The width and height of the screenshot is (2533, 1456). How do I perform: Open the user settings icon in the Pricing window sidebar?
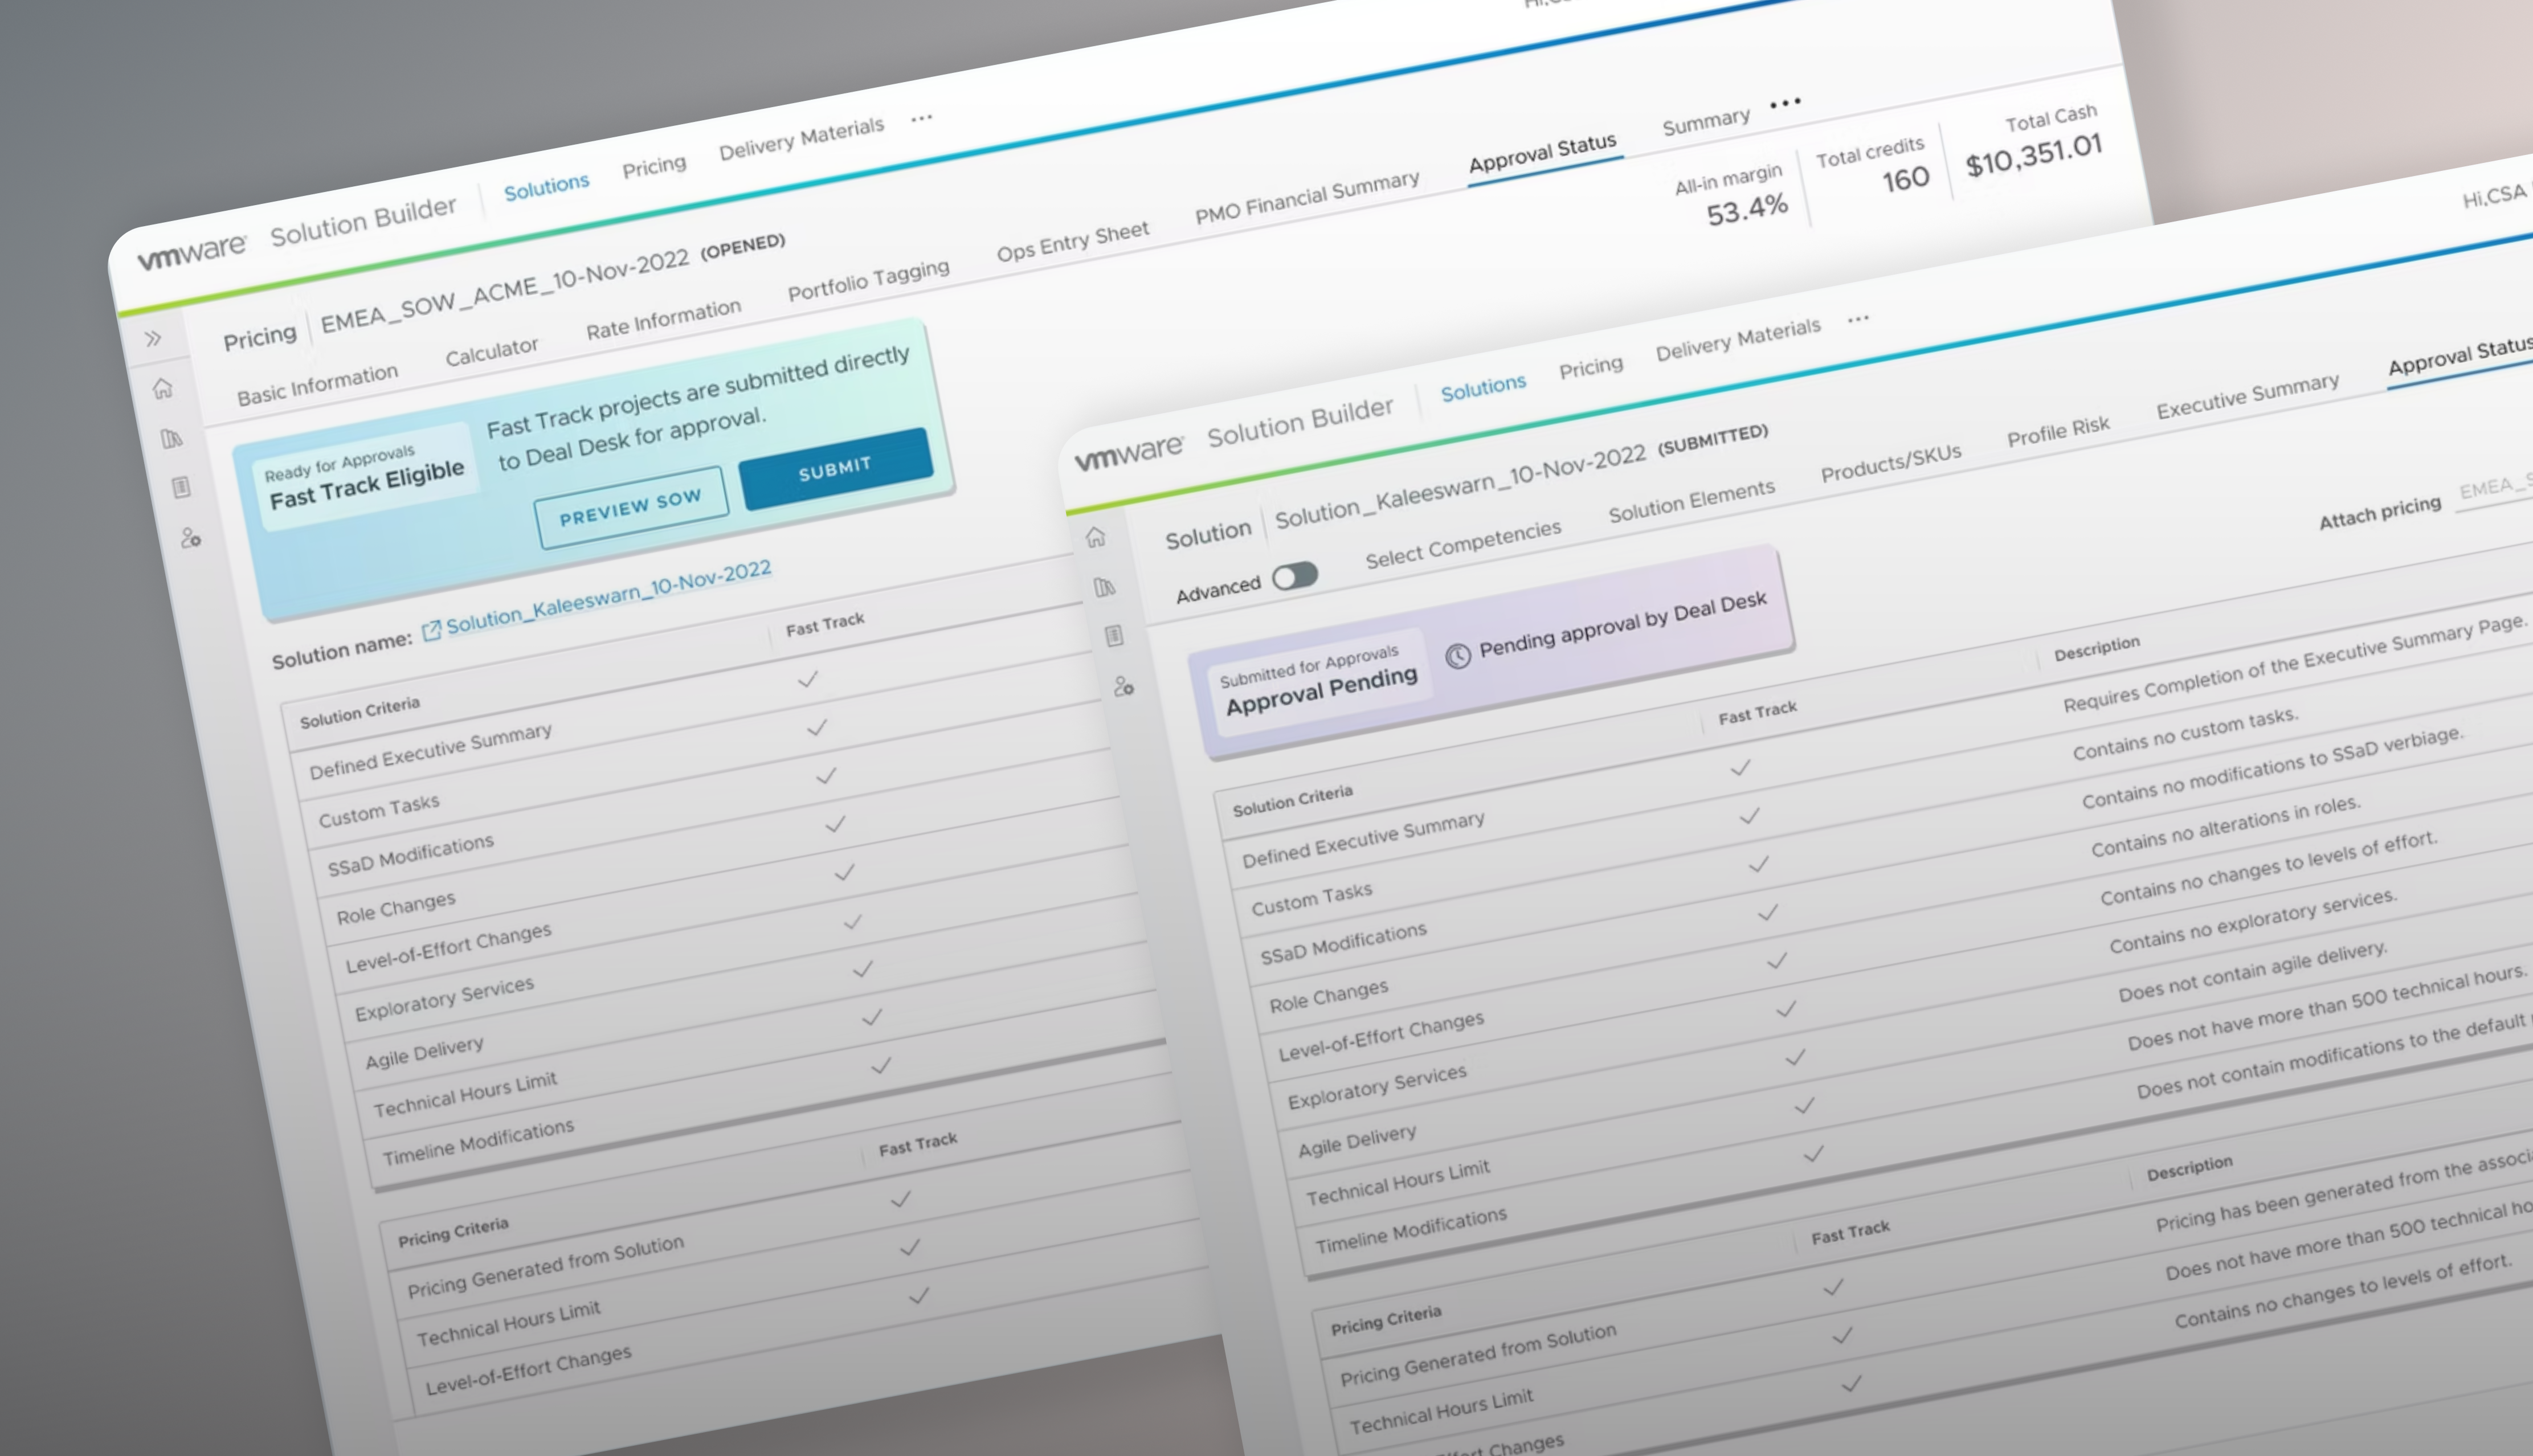190,538
